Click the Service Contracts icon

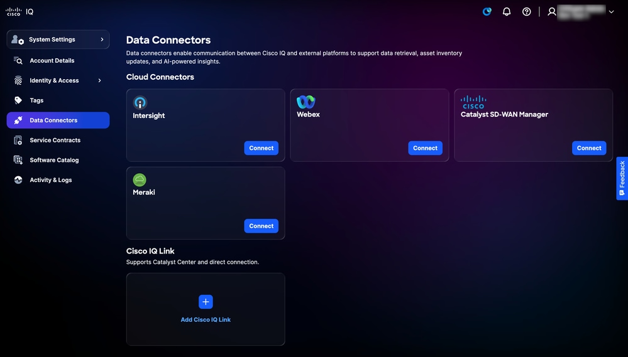pyautogui.click(x=18, y=140)
